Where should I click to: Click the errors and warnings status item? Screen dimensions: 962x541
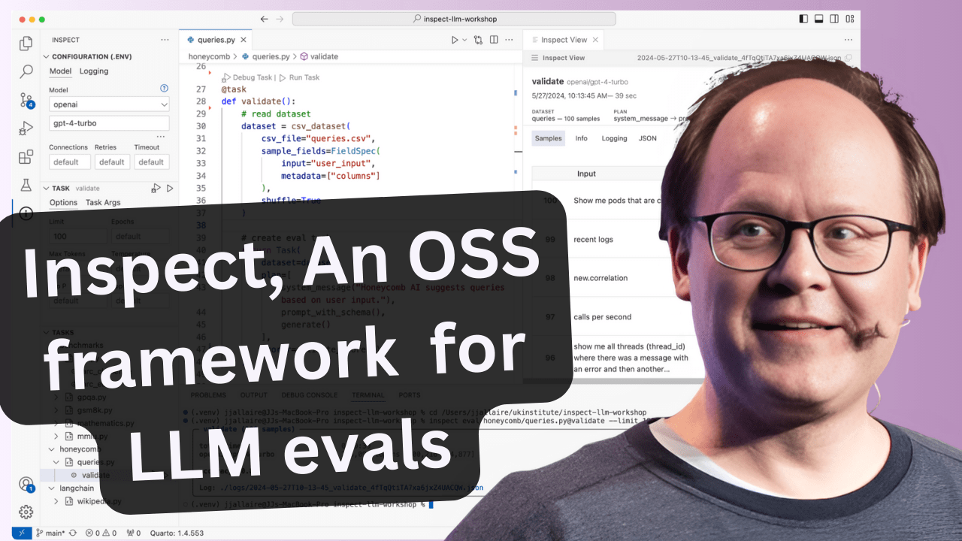tap(101, 533)
